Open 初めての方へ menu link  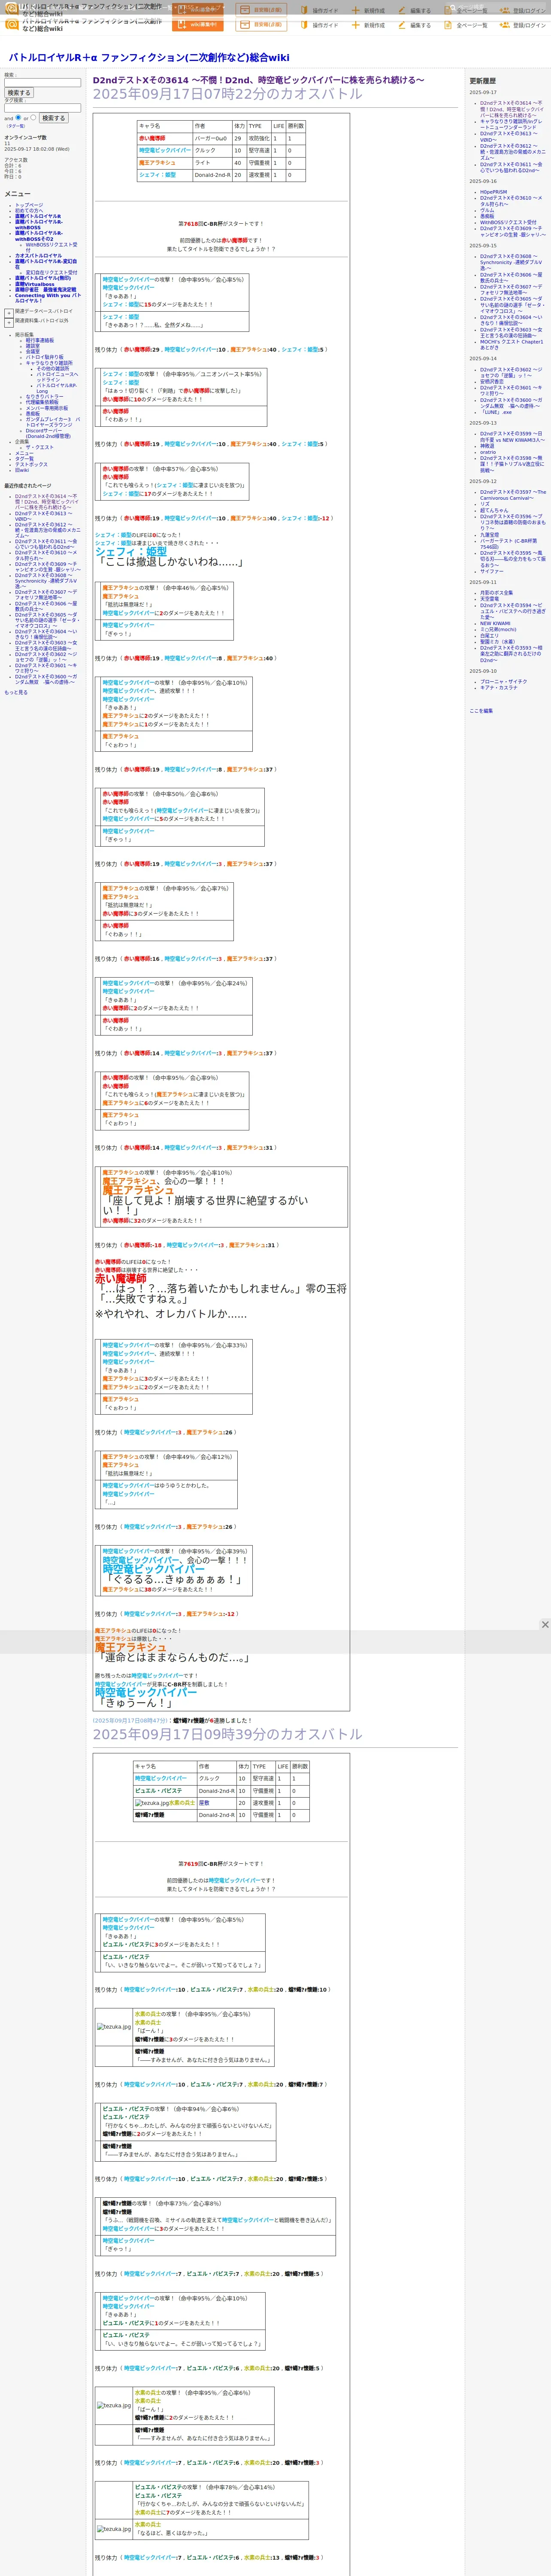coord(30,211)
